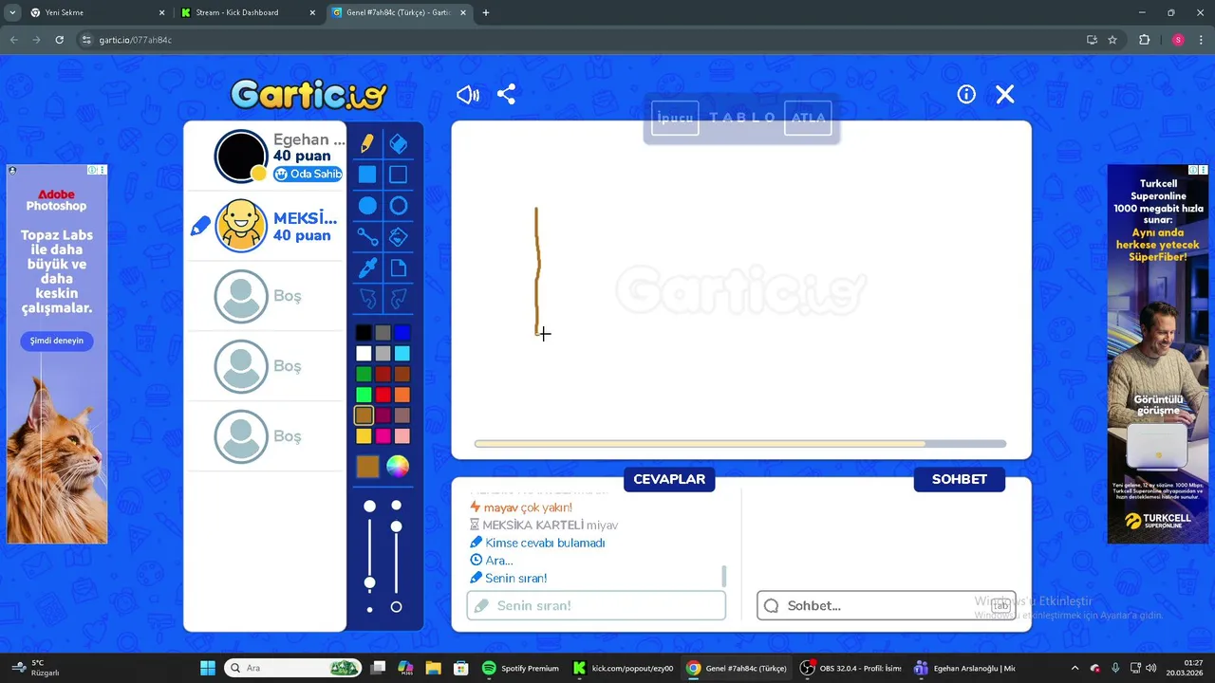Click the Oda Sahibi badge

click(x=308, y=174)
